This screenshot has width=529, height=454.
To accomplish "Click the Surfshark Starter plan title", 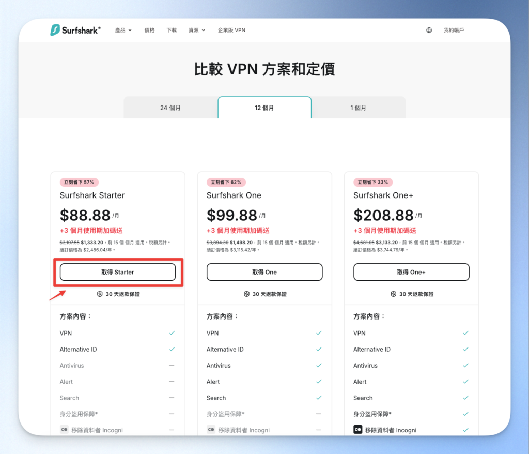I will click(92, 195).
